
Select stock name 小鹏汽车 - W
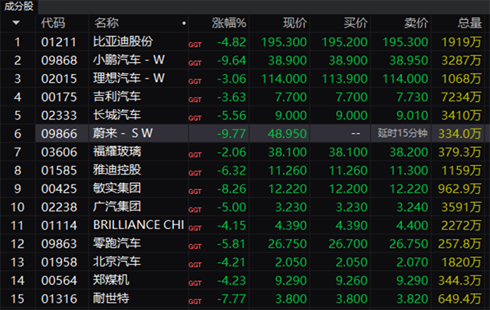tap(129, 60)
